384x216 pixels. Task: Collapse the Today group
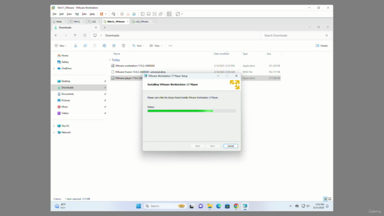[x=110, y=60]
